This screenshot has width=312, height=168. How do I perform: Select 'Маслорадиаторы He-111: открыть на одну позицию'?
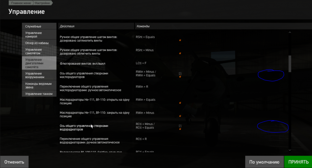coord(95,101)
